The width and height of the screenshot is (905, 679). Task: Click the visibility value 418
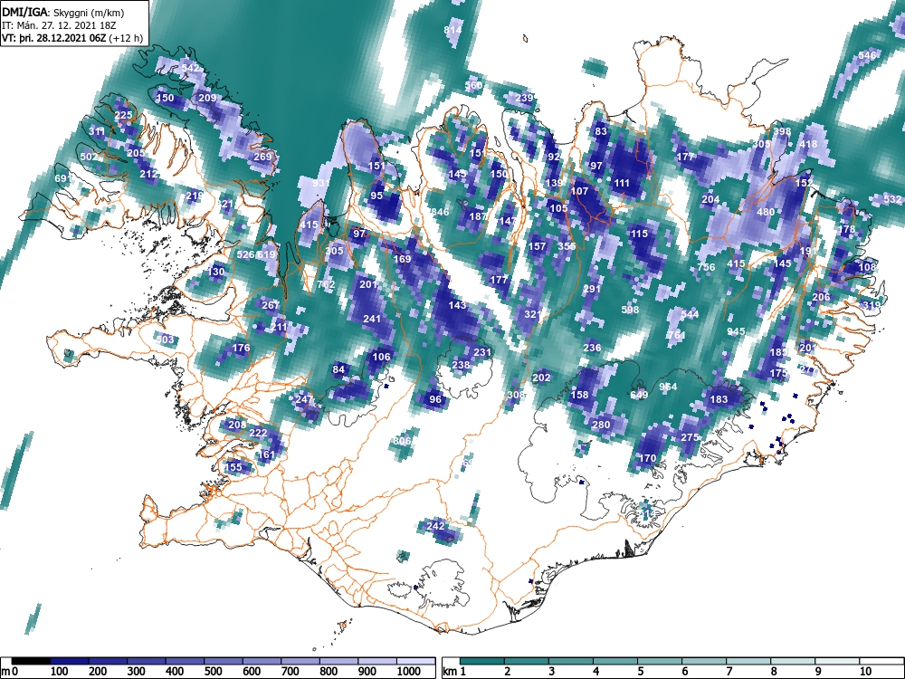(808, 144)
